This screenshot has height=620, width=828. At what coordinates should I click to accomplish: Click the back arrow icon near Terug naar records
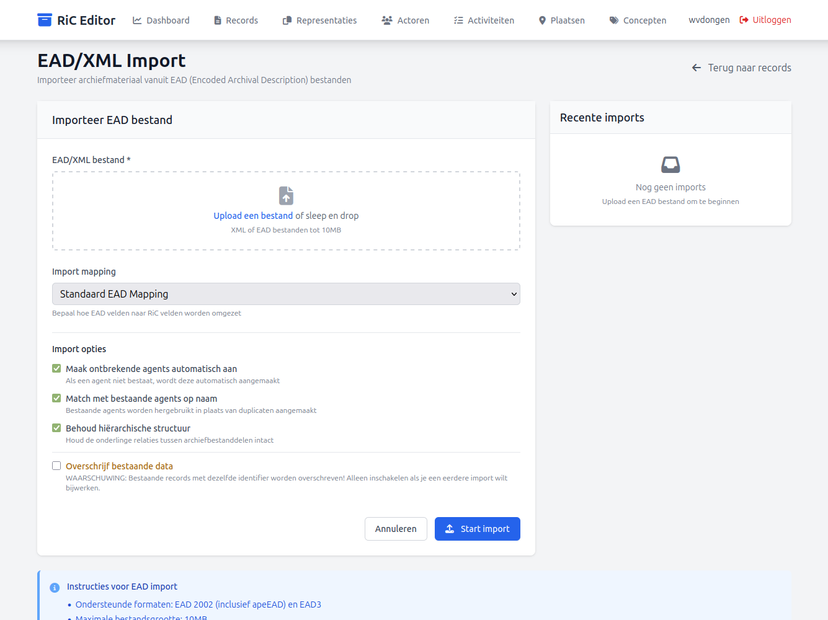point(697,68)
